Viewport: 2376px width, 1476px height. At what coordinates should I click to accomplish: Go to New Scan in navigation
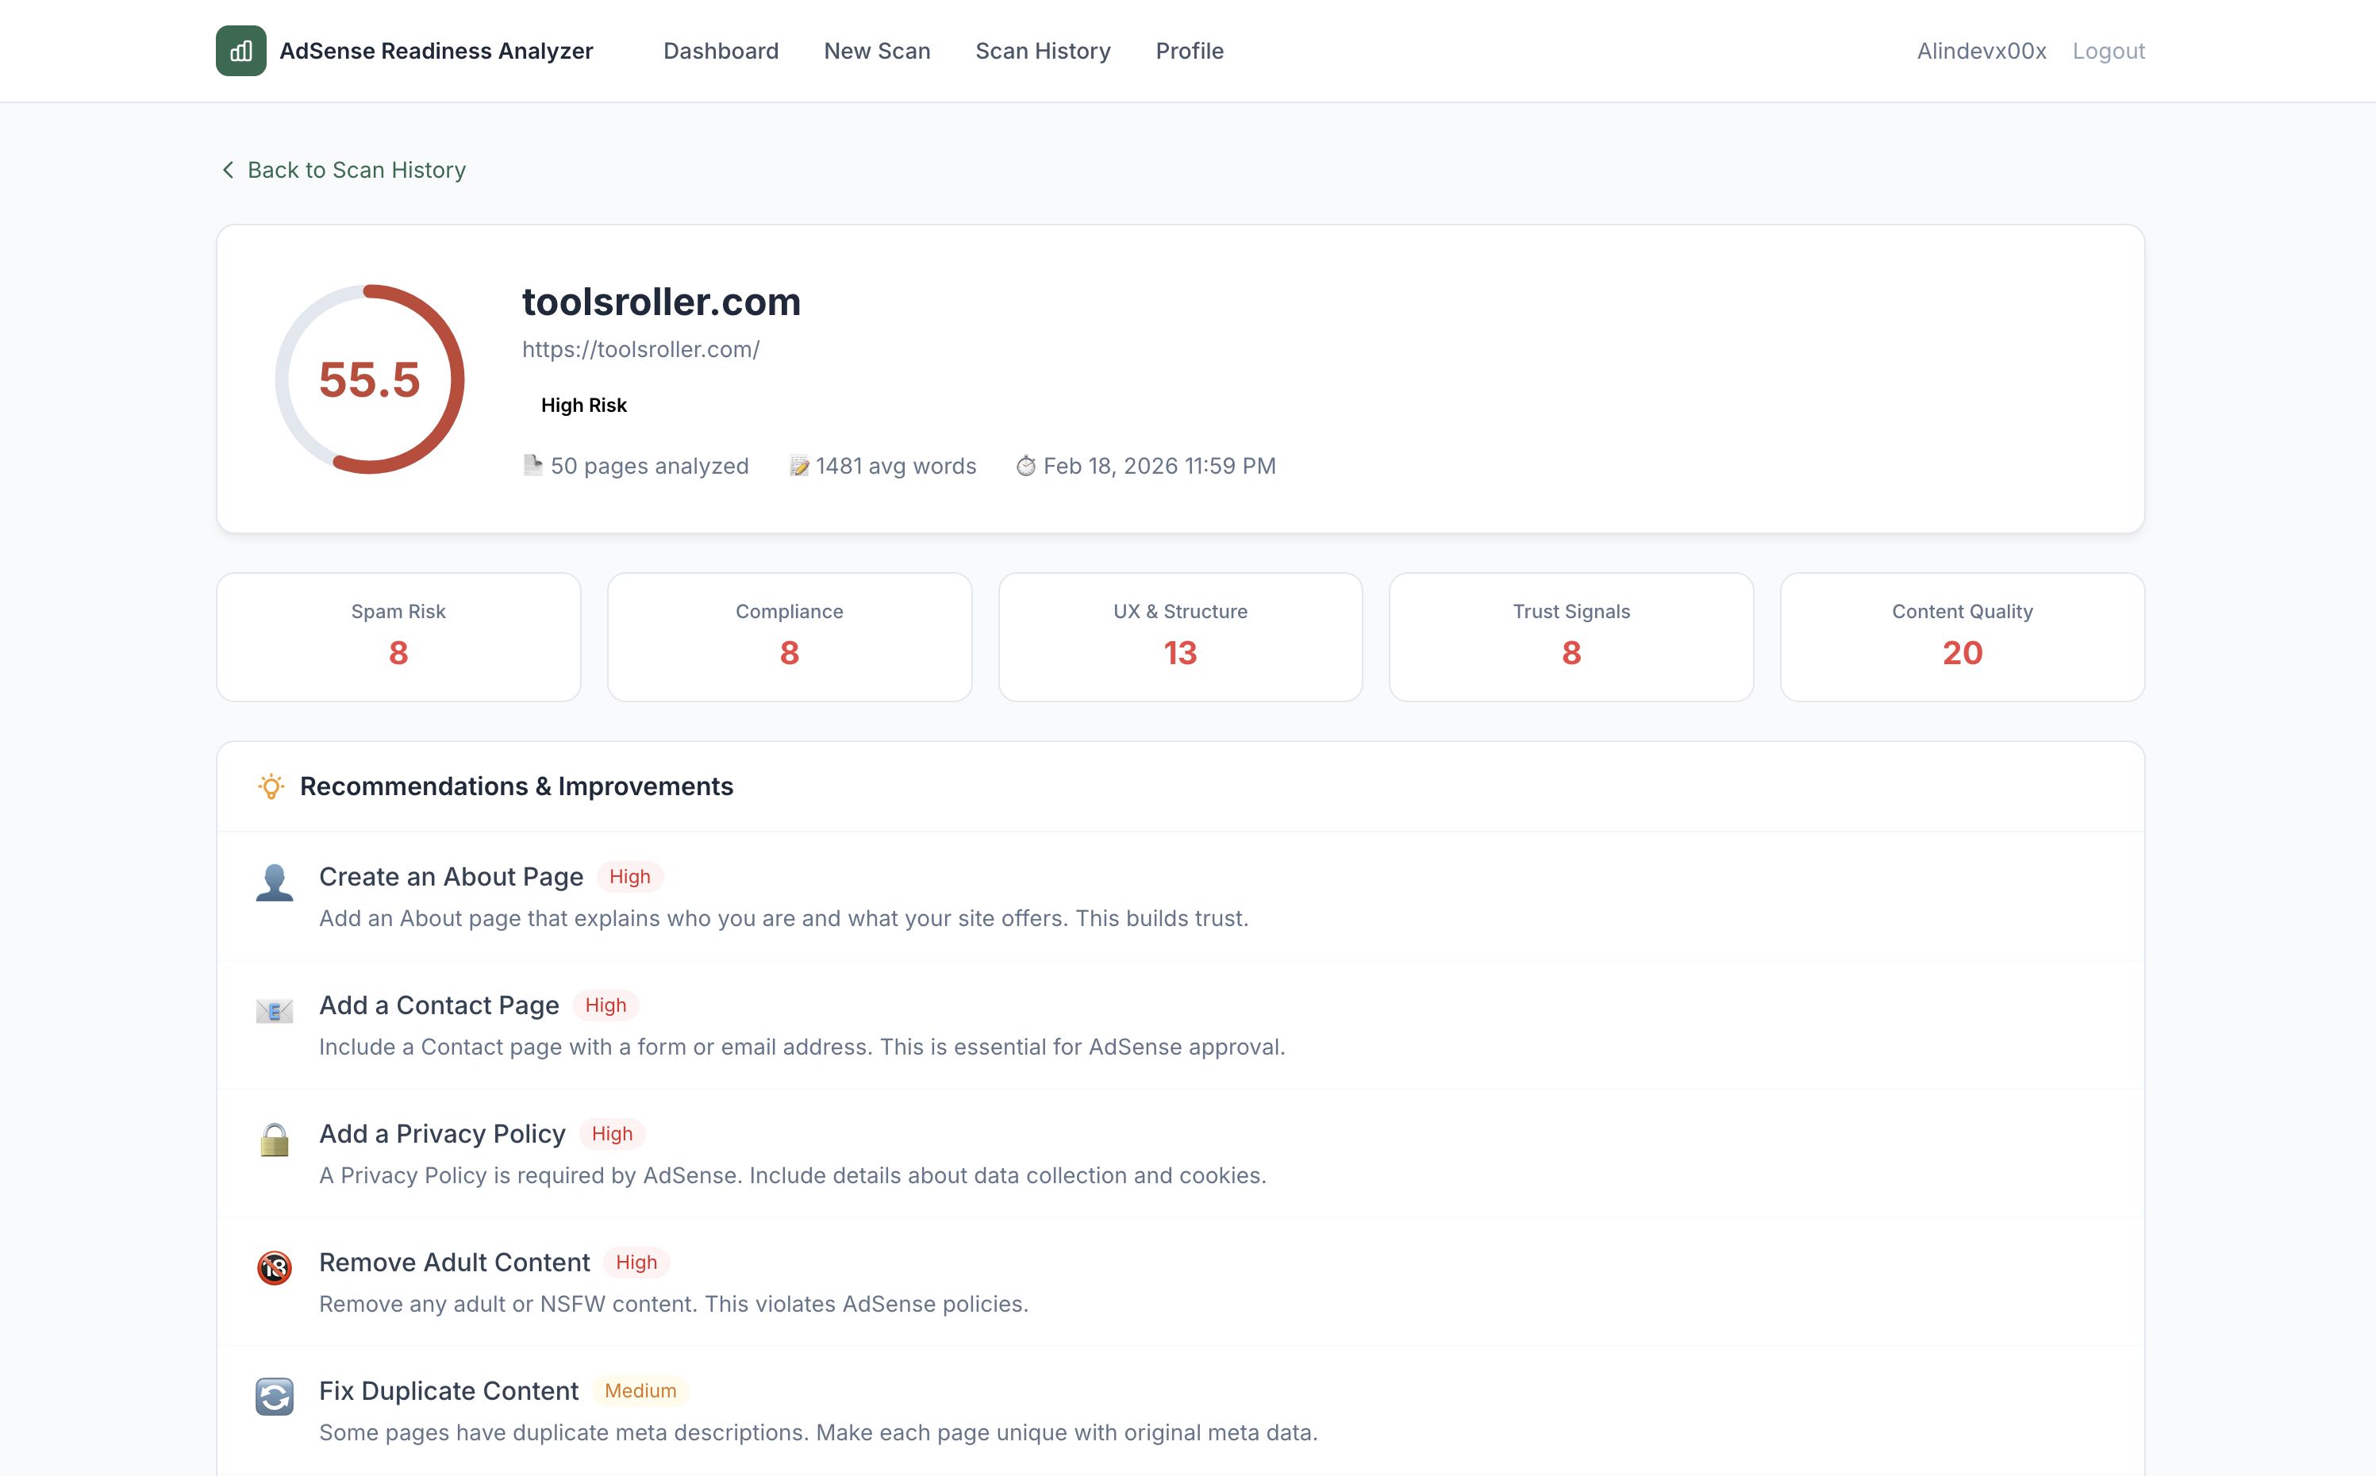click(877, 51)
